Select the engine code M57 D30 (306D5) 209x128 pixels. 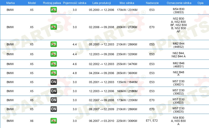179,110
